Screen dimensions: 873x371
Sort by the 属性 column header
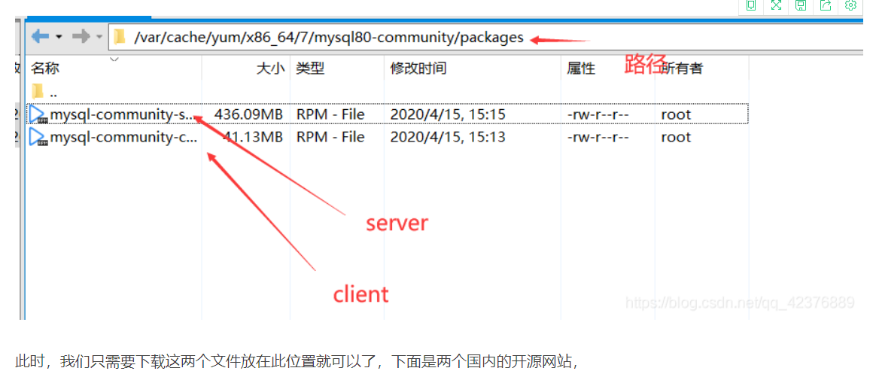pos(581,68)
